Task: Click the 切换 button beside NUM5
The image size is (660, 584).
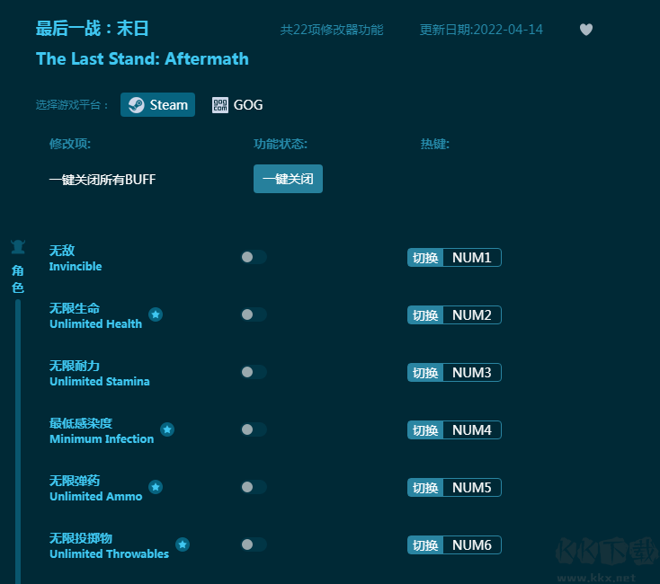Action: point(425,488)
